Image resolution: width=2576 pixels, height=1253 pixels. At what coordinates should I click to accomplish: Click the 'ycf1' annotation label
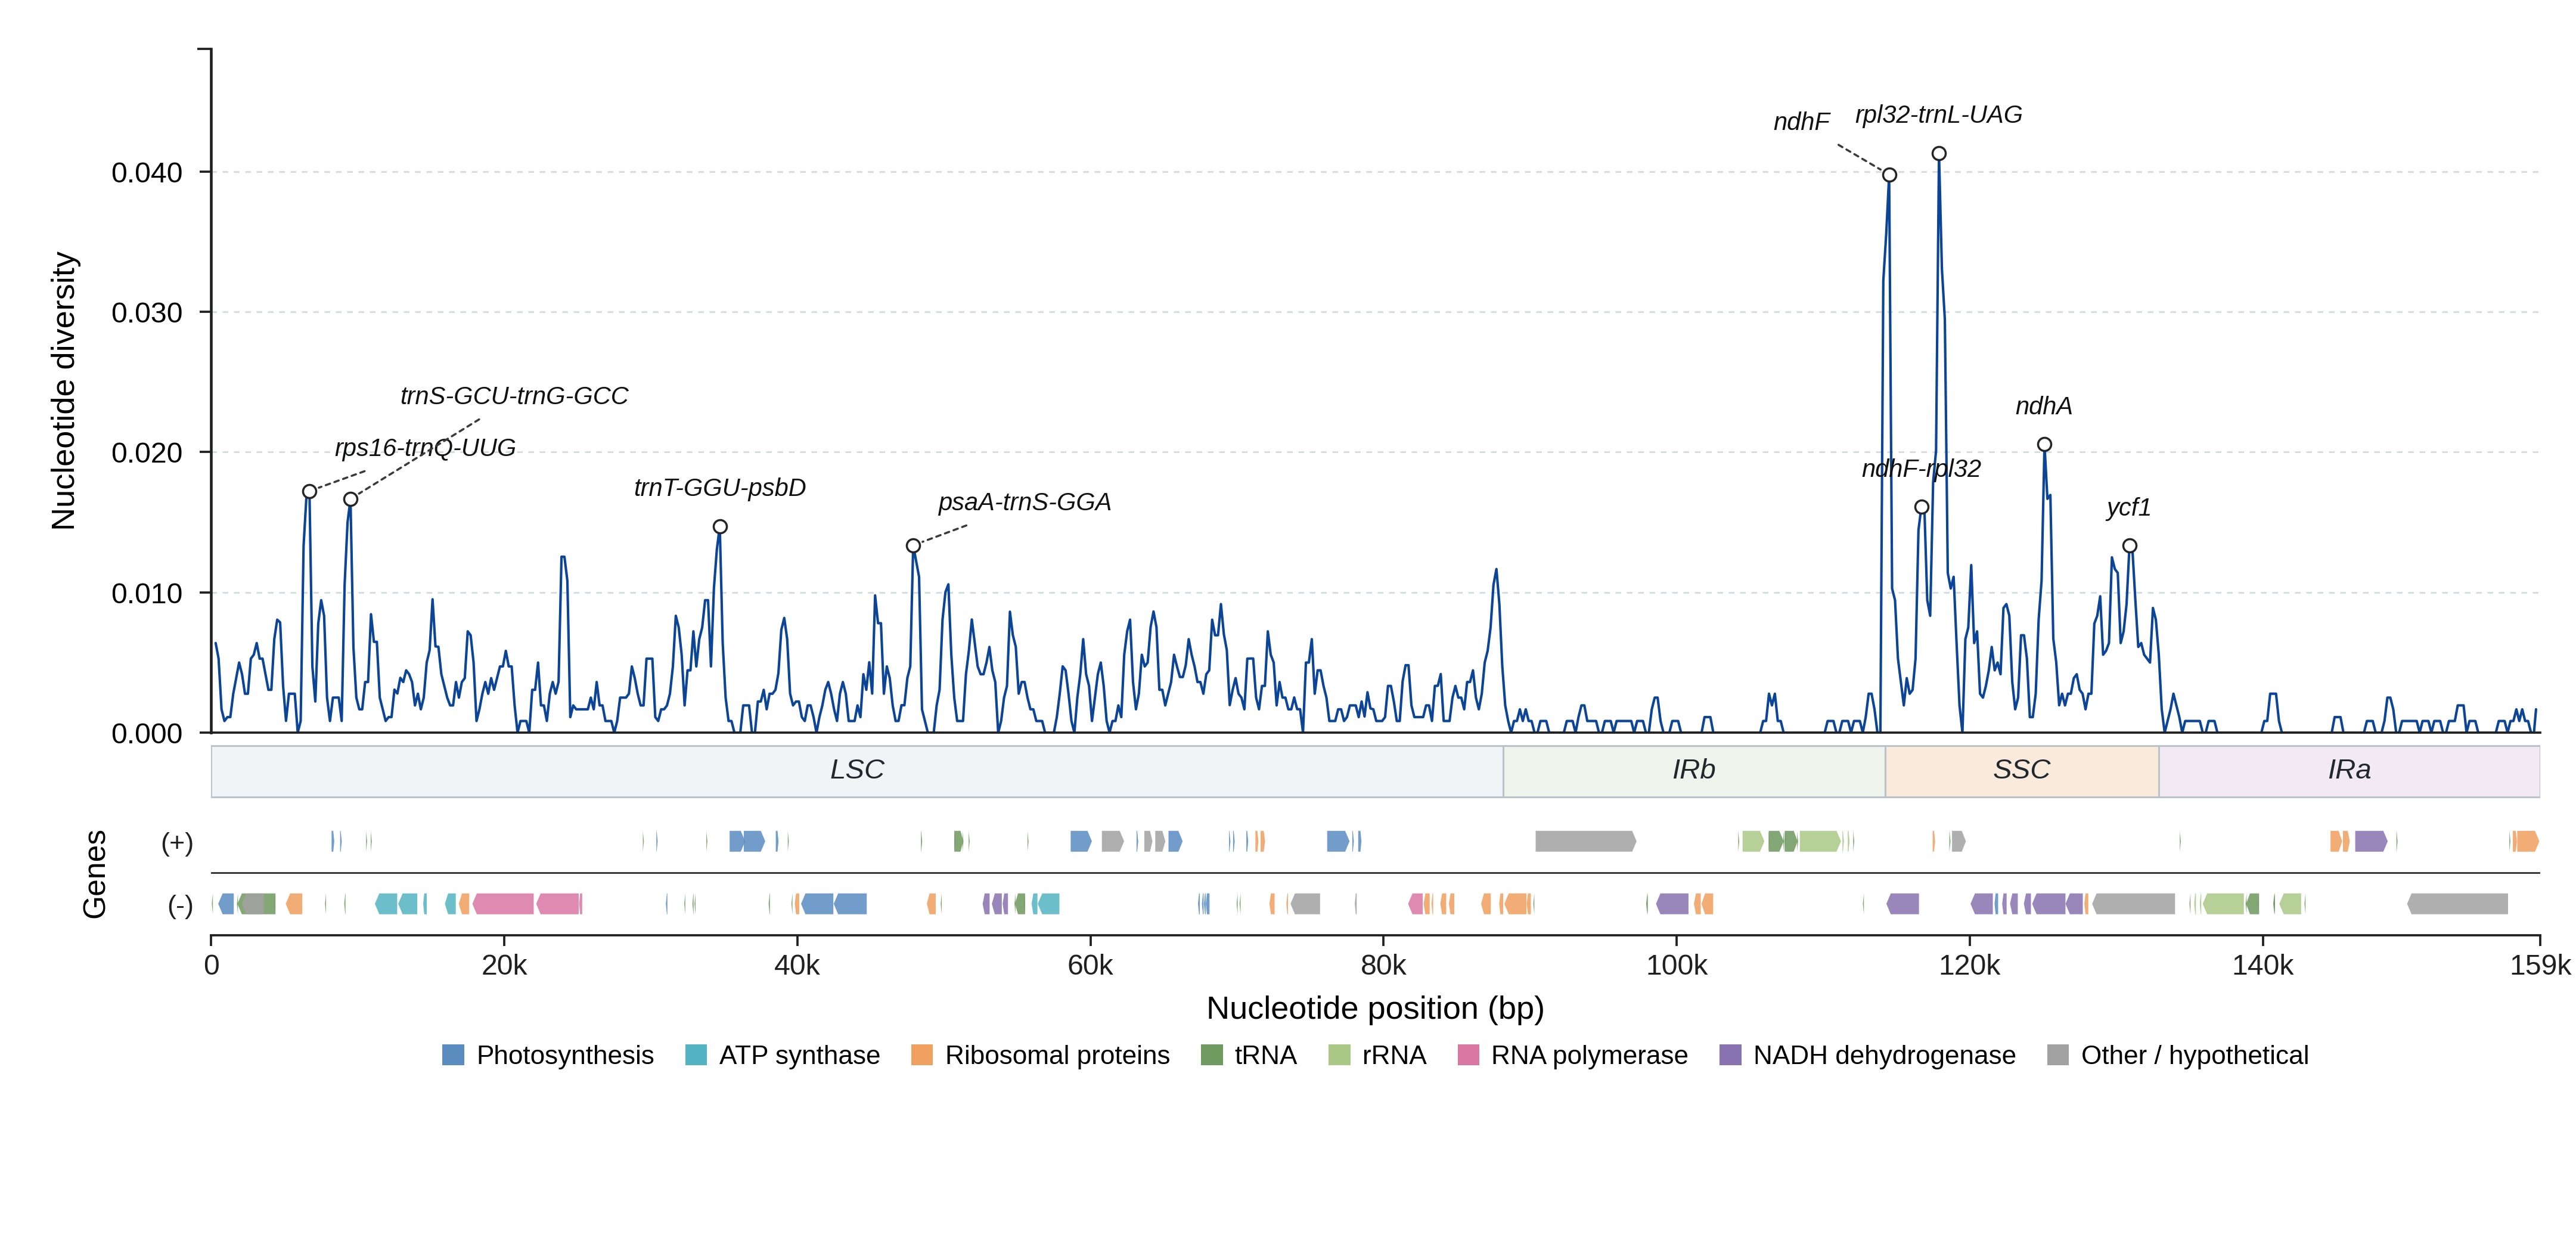(2128, 508)
